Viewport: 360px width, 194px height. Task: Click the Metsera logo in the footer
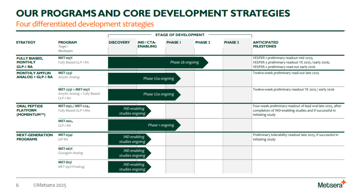pyautogui.click(x=332, y=184)
